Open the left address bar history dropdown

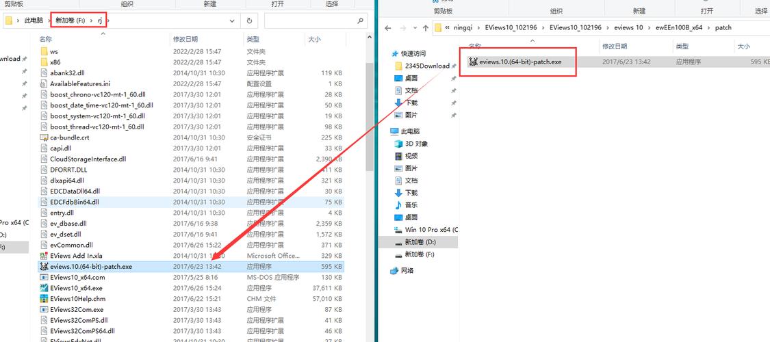233,21
